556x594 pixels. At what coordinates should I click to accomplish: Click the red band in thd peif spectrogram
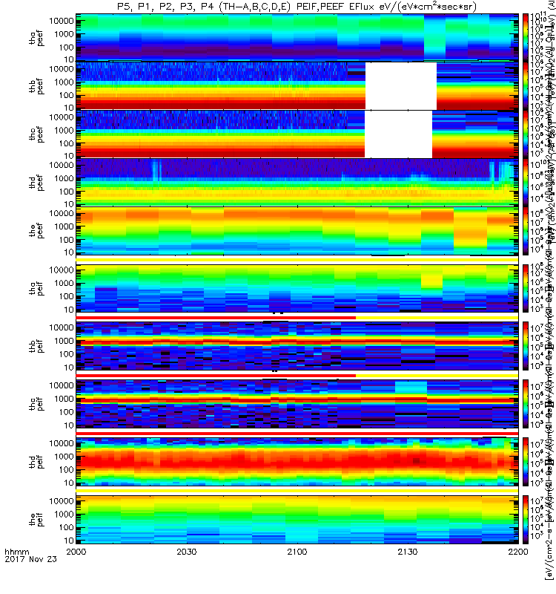297,460
